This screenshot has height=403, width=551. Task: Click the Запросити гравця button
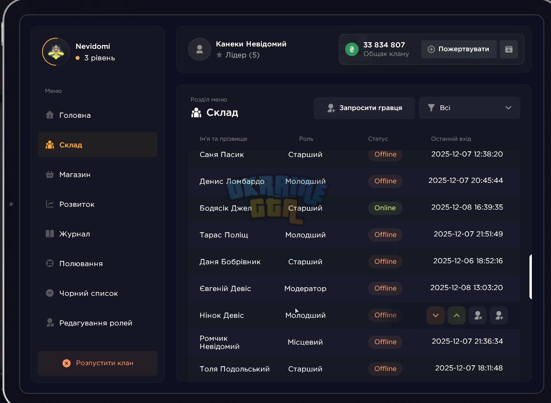[364, 108]
